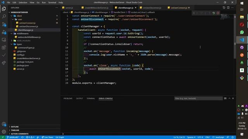Close the bottom panel
This screenshot has width=248, height=139.
[x=233, y=98]
